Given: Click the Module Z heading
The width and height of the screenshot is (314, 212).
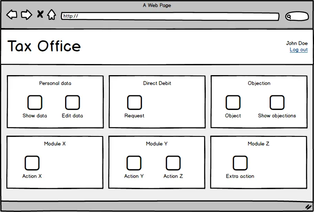Looking at the screenshot, I should 258,144.
